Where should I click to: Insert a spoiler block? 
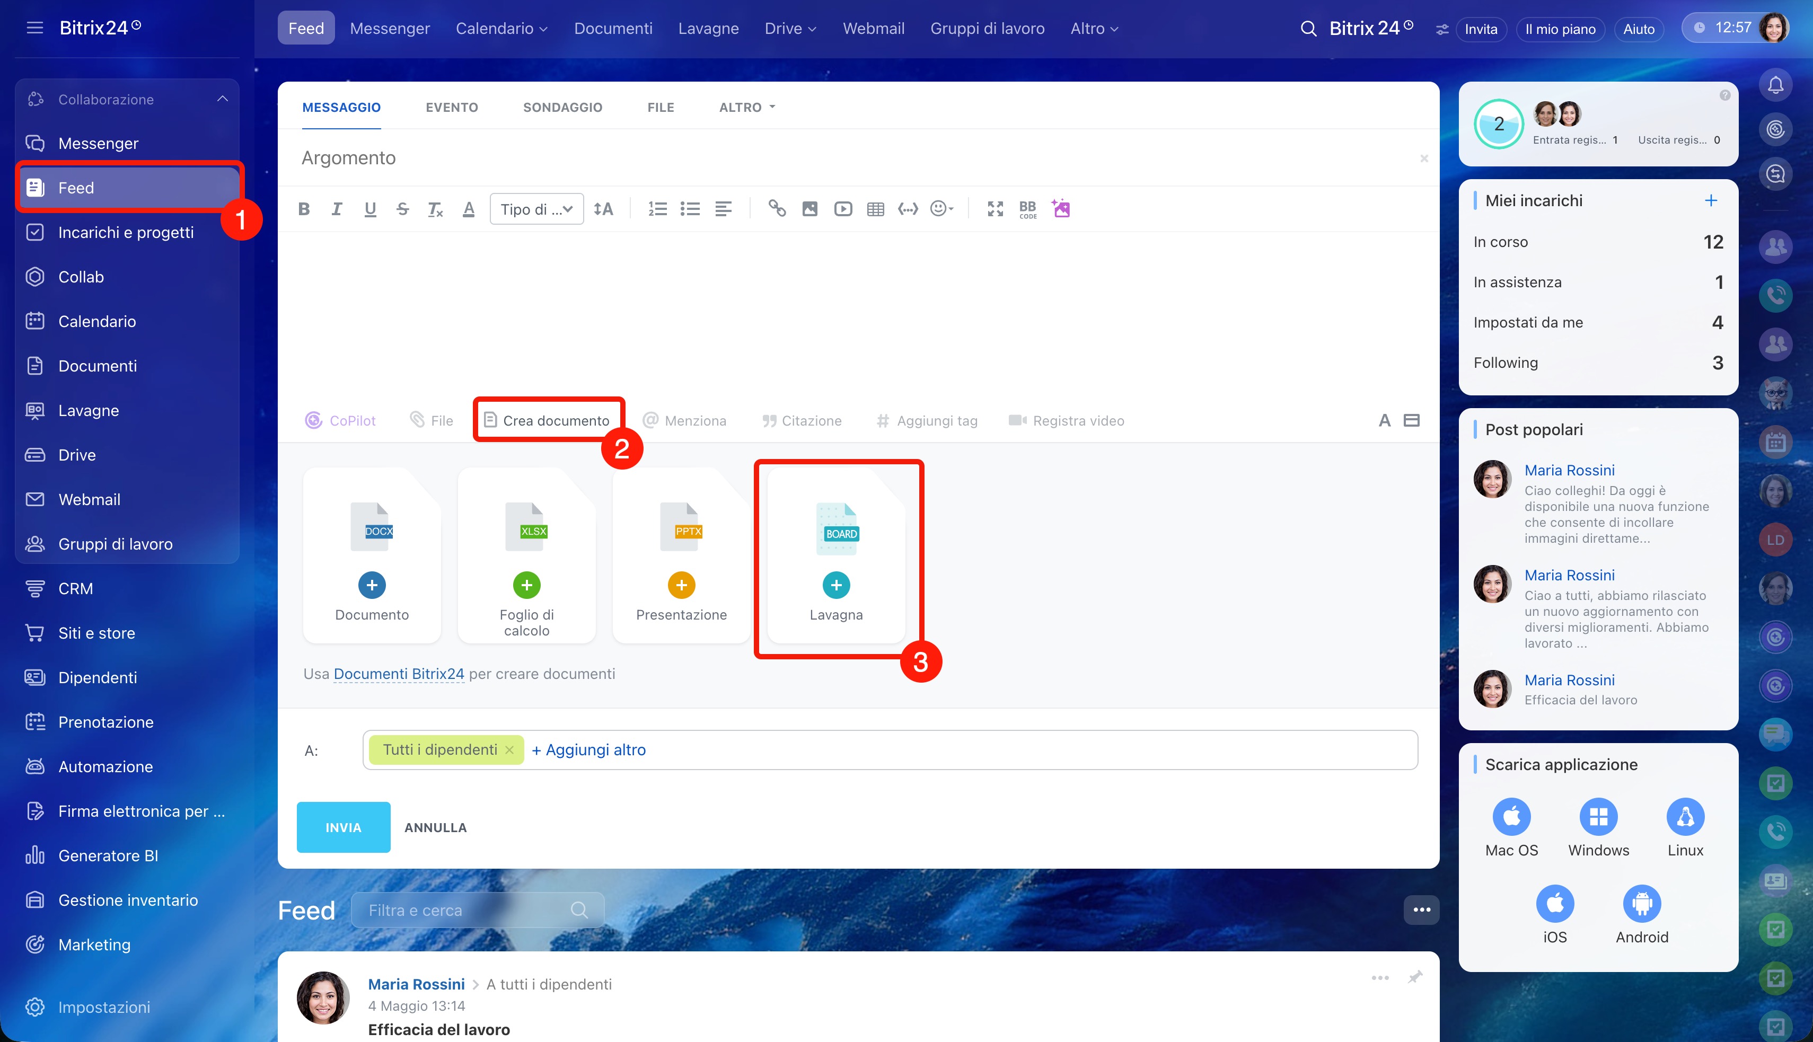[x=908, y=209]
